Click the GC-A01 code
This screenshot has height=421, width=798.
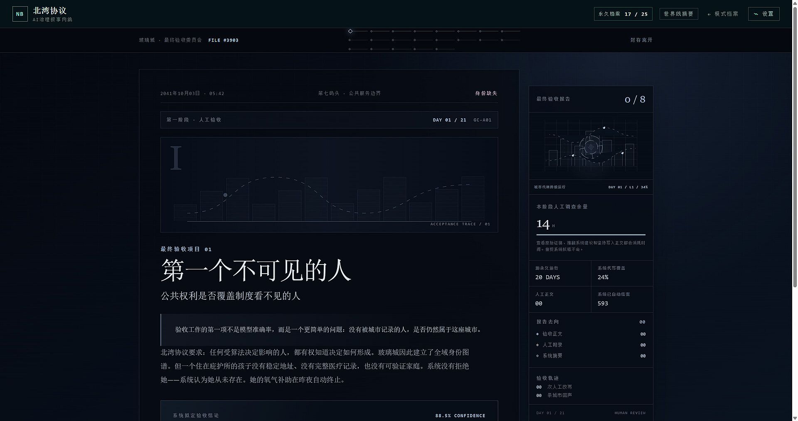tap(482, 120)
